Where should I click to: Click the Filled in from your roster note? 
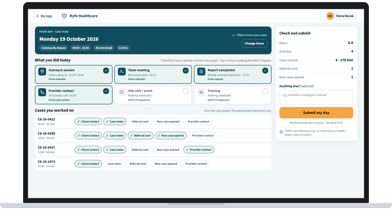(249, 35)
